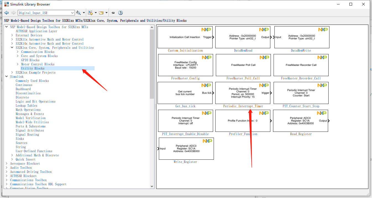Collapse S32K1xx Core, System, Peripherals node
This screenshot has height=198, width=372.
(x=12, y=48)
